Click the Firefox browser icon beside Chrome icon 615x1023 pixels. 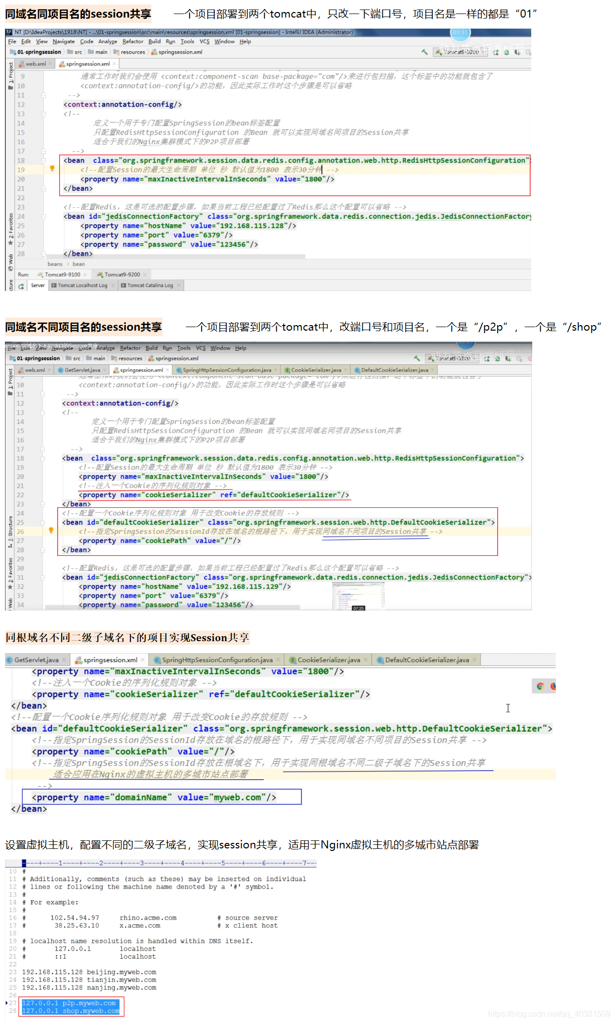[553, 686]
